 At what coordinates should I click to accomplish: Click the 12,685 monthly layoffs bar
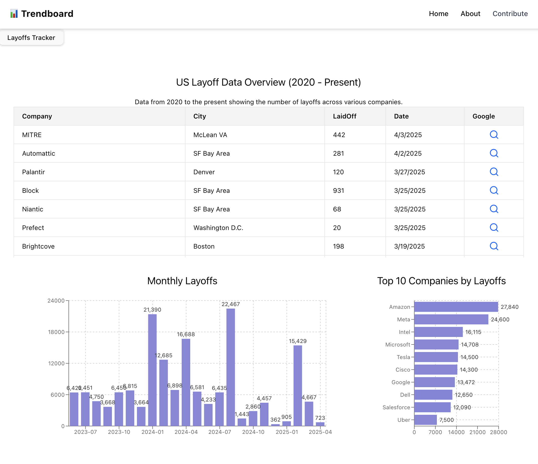pyautogui.click(x=164, y=392)
